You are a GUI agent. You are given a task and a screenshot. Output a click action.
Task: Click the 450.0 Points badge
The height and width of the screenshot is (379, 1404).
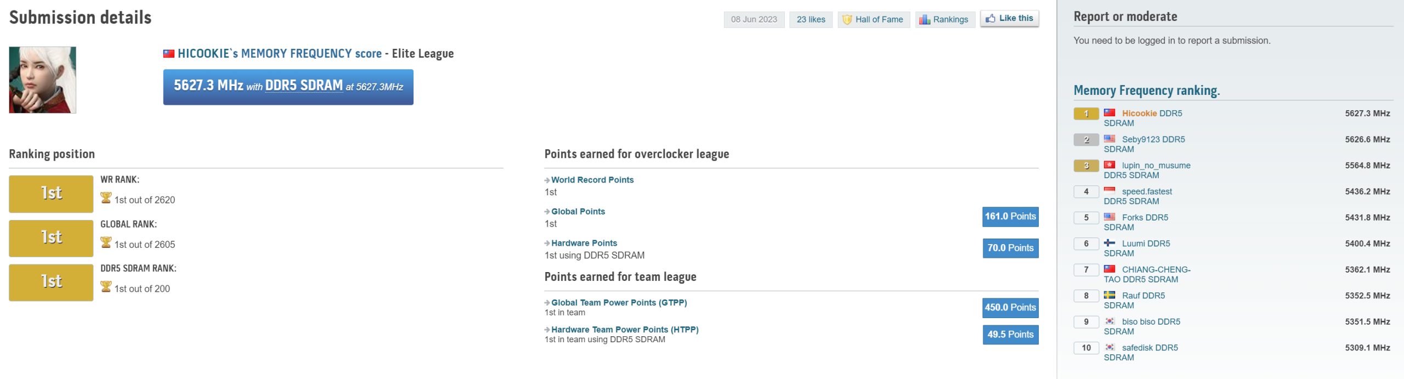pos(1010,308)
